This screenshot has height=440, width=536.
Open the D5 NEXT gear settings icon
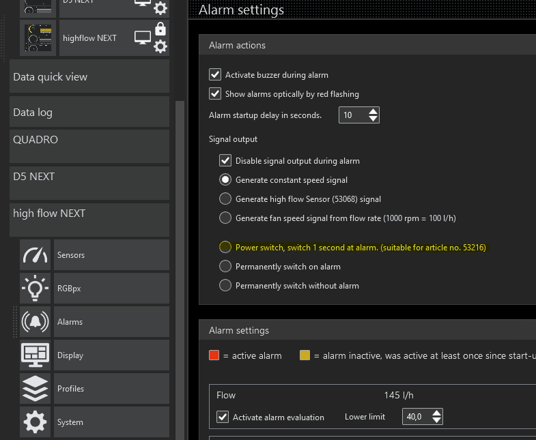pyautogui.click(x=160, y=8)
